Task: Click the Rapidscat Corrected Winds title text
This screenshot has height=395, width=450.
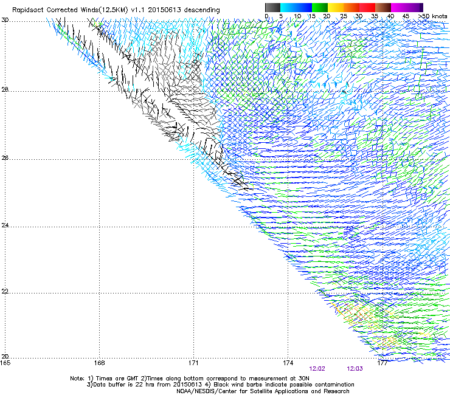Action: click(116, 10)
